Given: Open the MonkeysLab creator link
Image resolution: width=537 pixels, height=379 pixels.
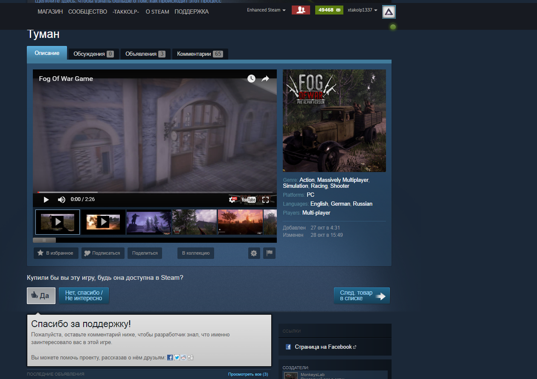Looking at the screenshot, I should (313, 375).
